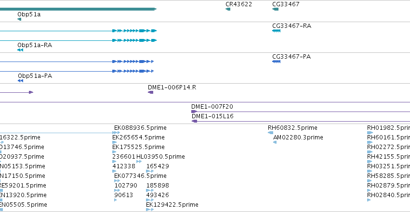Viewport: 410px width, 212px height.
Task: Select the RH02840 EST label
Action: pyautogui.click(x=388, y=195)
